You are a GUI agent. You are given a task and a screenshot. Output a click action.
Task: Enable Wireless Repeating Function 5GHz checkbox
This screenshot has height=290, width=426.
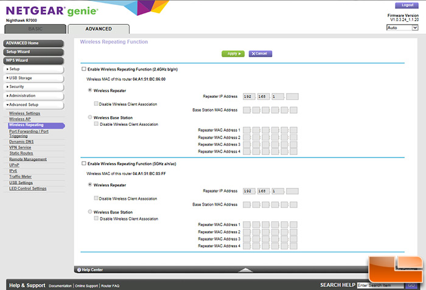(84, 164)
